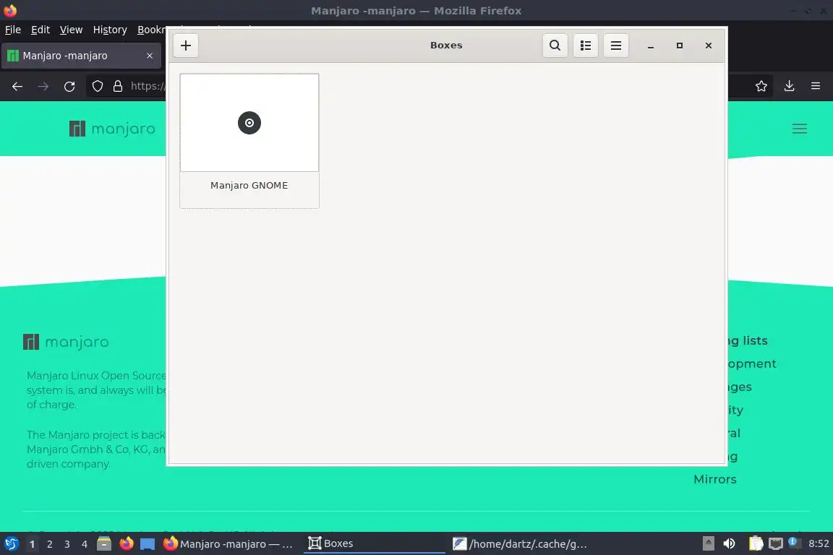This screenshot has width=833, height=555.
Task: Open the Manjaro GNOME box thumbnail
Action: point(249,123)
